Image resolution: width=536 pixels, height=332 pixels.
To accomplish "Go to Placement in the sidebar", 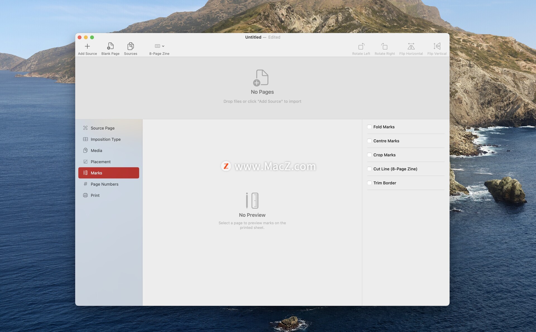I will pyautogui.click(x=100, y=162).
